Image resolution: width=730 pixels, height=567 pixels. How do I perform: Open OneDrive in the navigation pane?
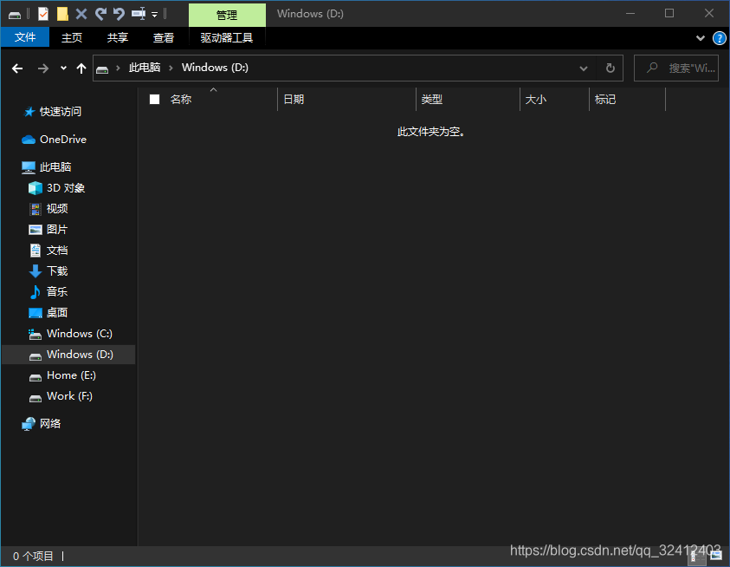coord(63,140)
